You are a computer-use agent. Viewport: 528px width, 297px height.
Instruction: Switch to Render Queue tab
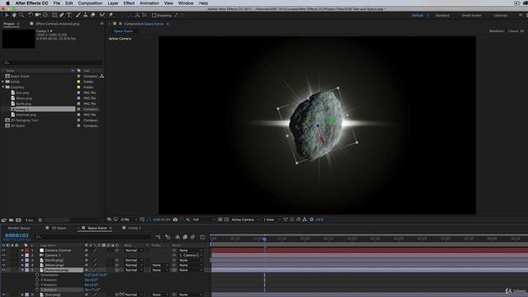[19, 228]
